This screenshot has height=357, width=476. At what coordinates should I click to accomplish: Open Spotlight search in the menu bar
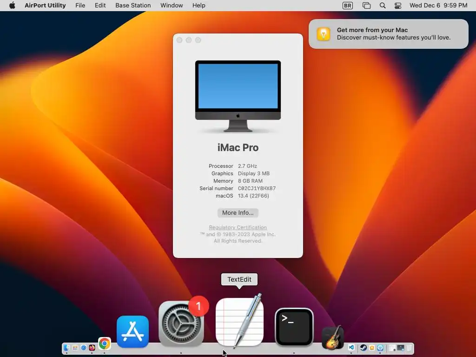pyautogui.click(x=383, y=6)
